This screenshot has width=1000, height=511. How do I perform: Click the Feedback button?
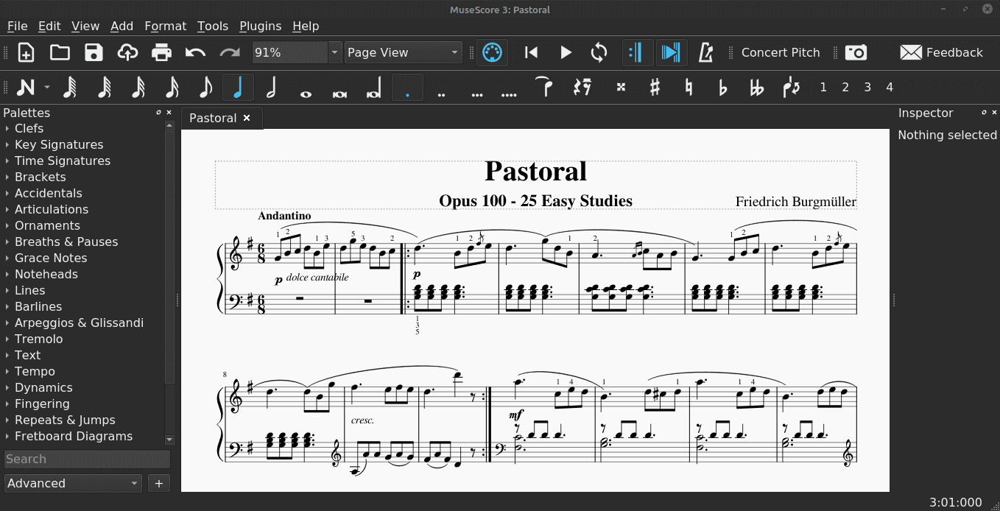pyautogui.click(x=941, y=52)
